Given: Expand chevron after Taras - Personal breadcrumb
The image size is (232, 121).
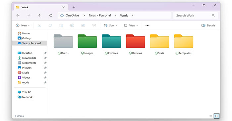Looking at the screenshot, I should coord(115,15).
